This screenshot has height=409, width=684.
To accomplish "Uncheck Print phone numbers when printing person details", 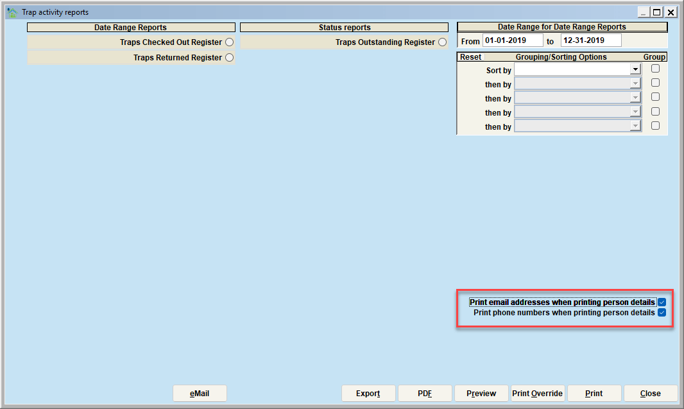I will point(662,313).
